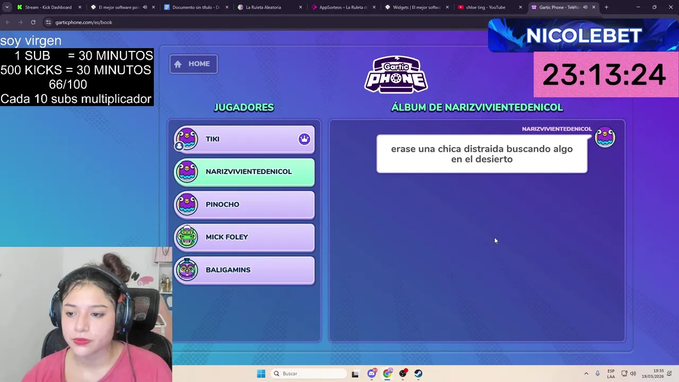Select player TIKI in the players list
Viewport: 679px width, 382px height.
[x=245, y=139]
